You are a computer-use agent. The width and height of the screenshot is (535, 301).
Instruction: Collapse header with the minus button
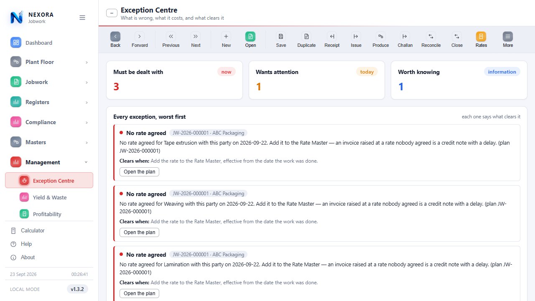pyautogui.click(x=112, y=13)
